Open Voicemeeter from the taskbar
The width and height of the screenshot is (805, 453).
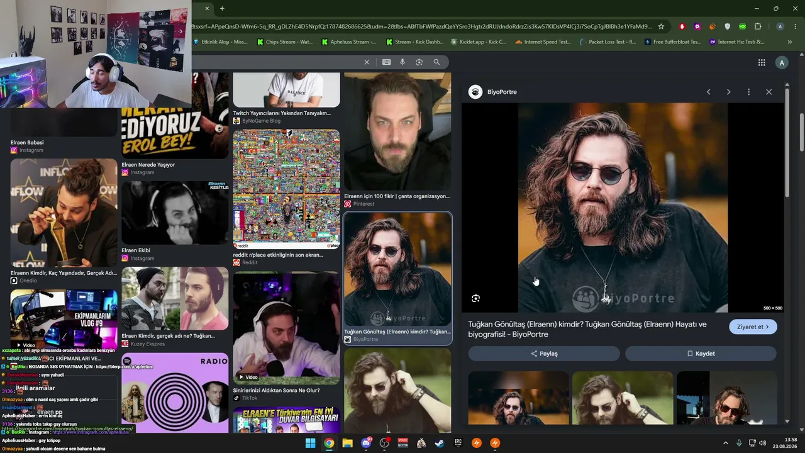click(403, 443)
